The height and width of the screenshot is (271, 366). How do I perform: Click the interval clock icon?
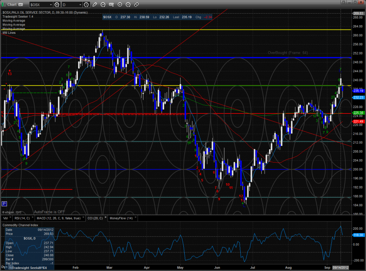[x=86, y=5]
